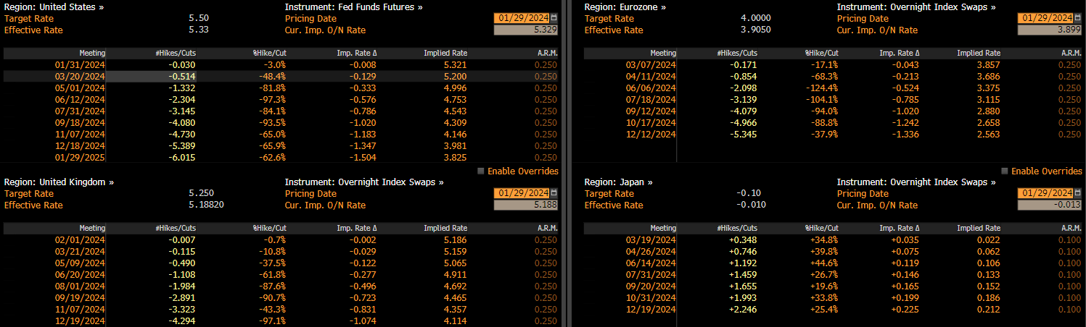This screenshot has height=327, width=1086.
Task: Open the Instrument: Fed Funds Futures selector
Action: pyautogui.click(x=354, y=7)
